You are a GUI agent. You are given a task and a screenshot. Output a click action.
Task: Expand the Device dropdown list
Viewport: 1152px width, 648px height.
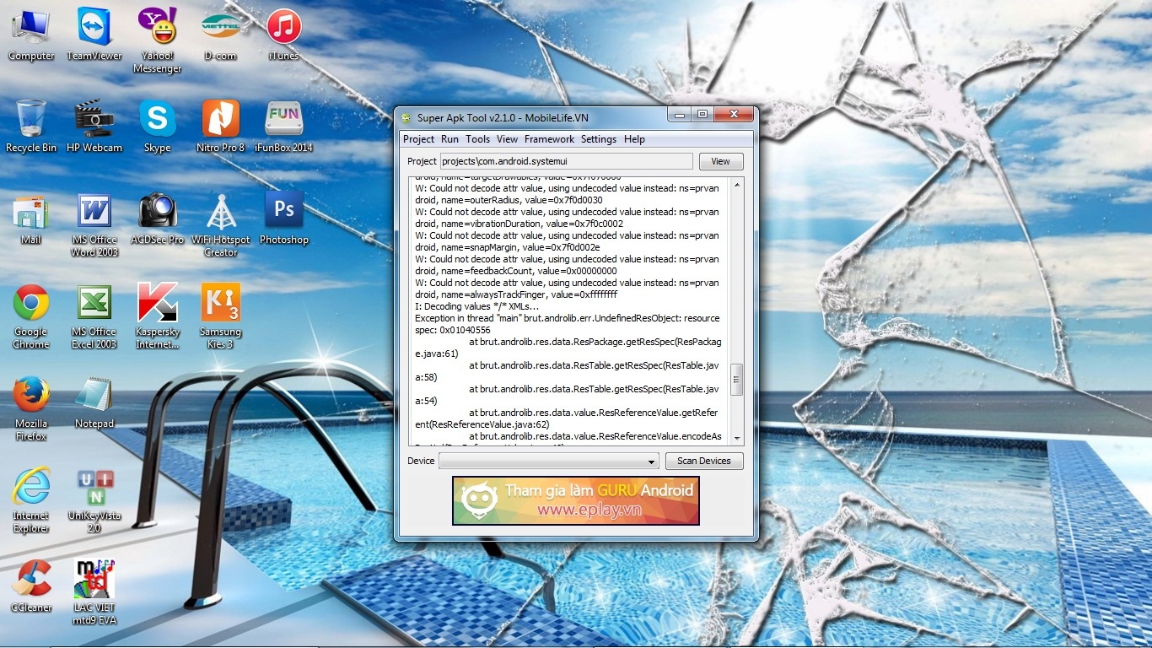652,462
